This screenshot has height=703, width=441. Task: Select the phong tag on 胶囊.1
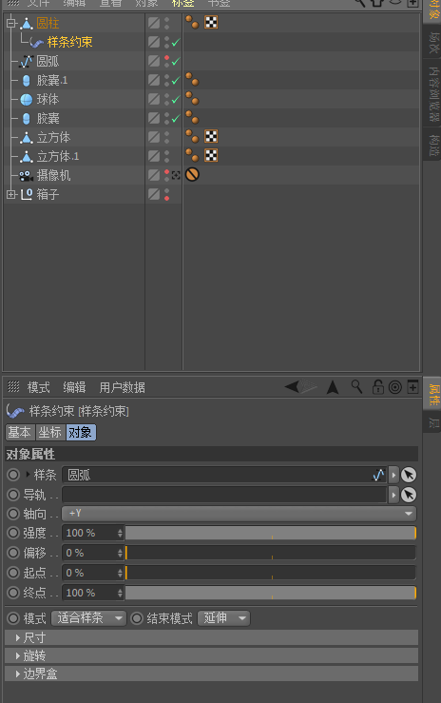click(x=193, y=79)
